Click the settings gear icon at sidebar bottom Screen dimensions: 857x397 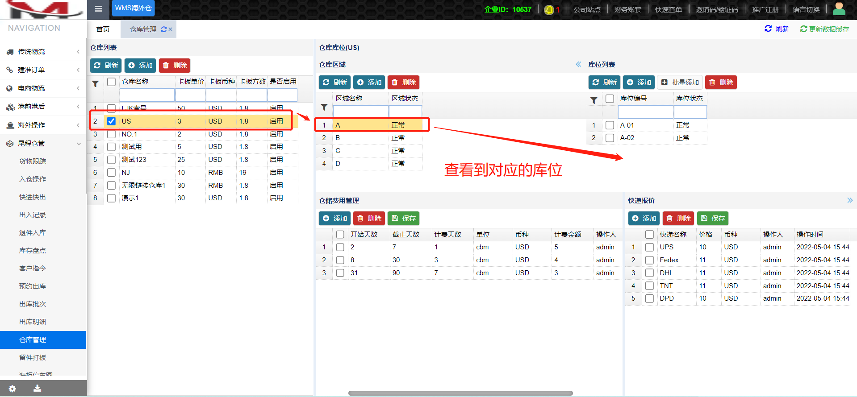[13, 389]
